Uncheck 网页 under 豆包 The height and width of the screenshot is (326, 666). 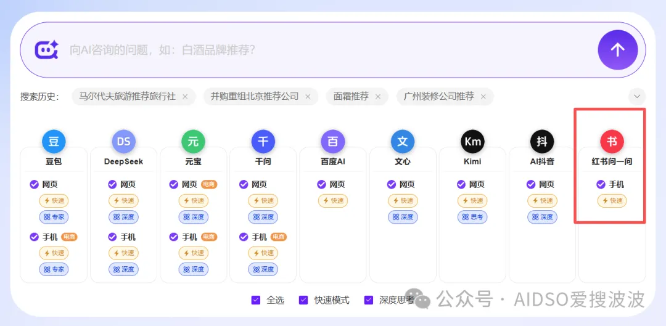(35, 184)
